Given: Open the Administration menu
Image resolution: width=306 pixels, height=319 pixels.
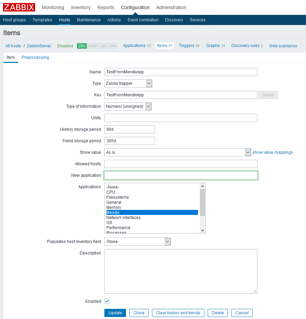Looking at the screenshot, I should (x=171, y=7).
